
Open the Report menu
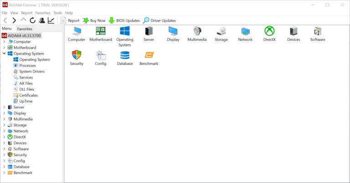[27, 13]
